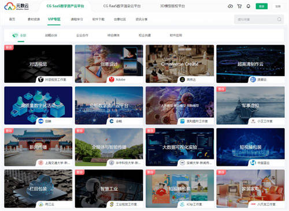Click the search magnifier icon
The width and height of the screenshot is (289, 211).
pyautogui.click(x=279, y=19)
